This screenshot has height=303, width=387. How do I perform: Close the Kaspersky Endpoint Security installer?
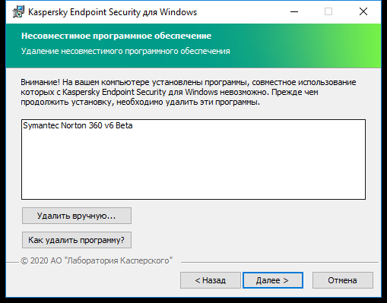click(363, 11)
